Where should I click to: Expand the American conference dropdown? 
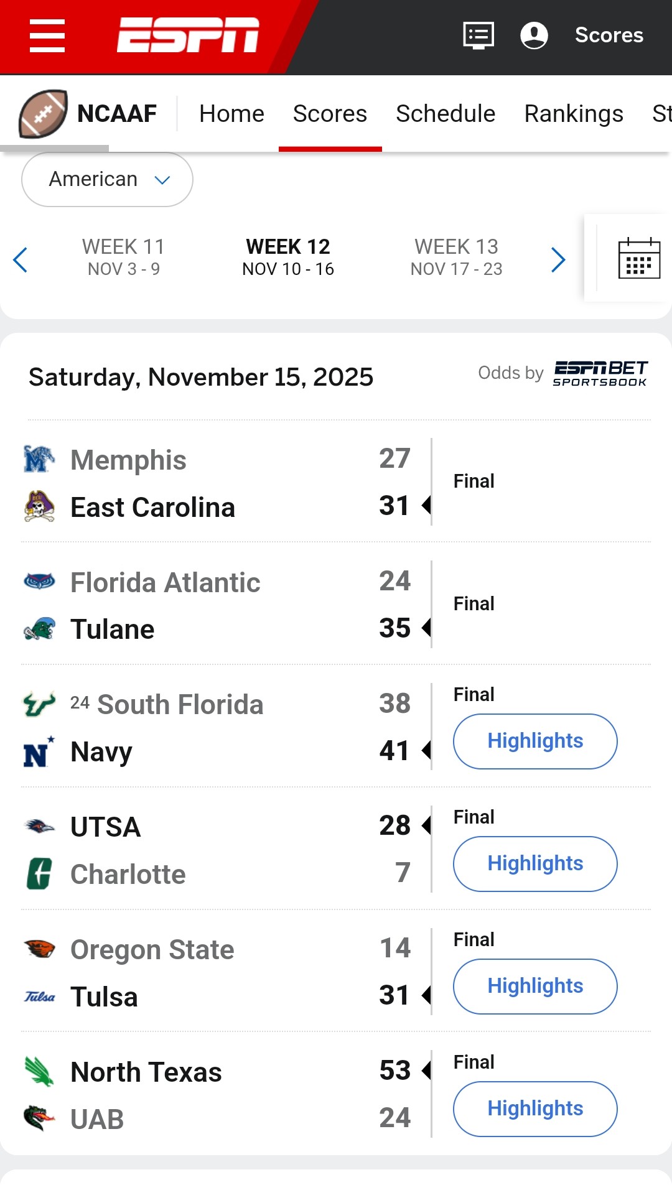[107, 179]
